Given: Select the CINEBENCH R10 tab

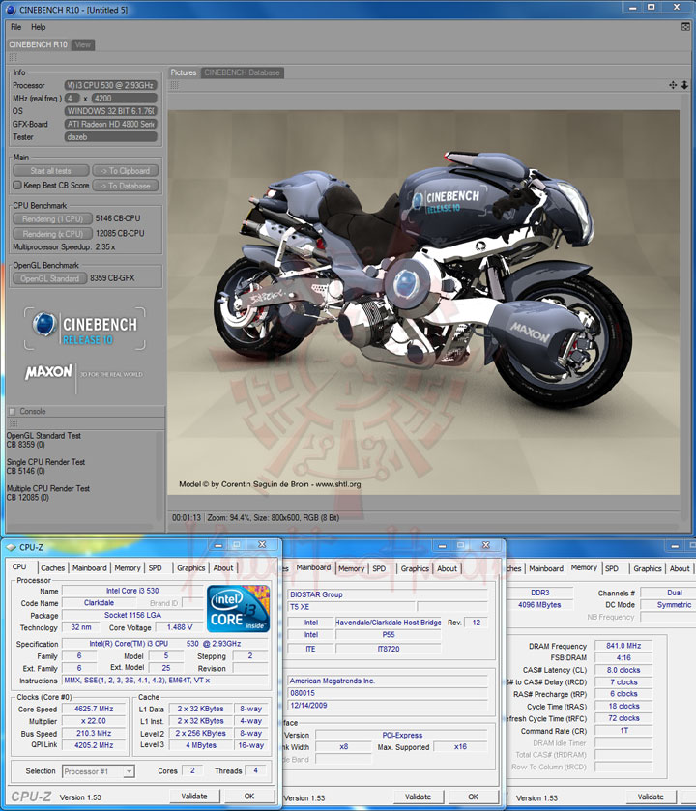Looking at the screenshot, I should click(39, 45).
